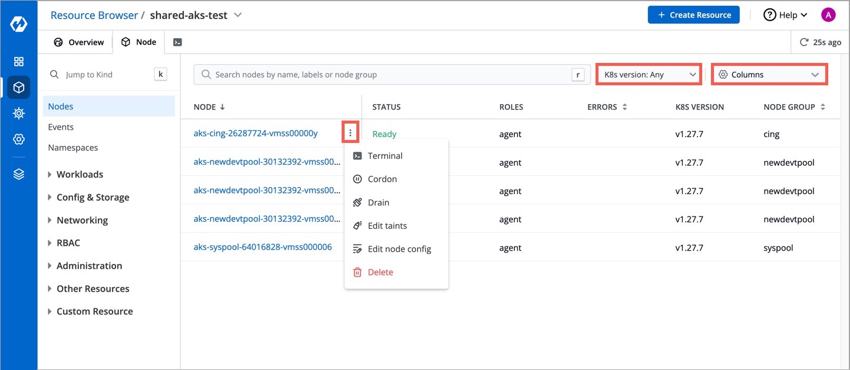Click inside the search nodes input field
Image resolution: width=850 pixels, height=370 pixels.
389,74
